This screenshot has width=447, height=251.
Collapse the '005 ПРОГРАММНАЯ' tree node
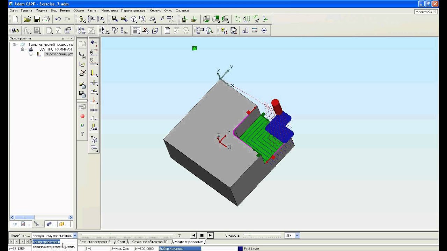pos(22,50)
